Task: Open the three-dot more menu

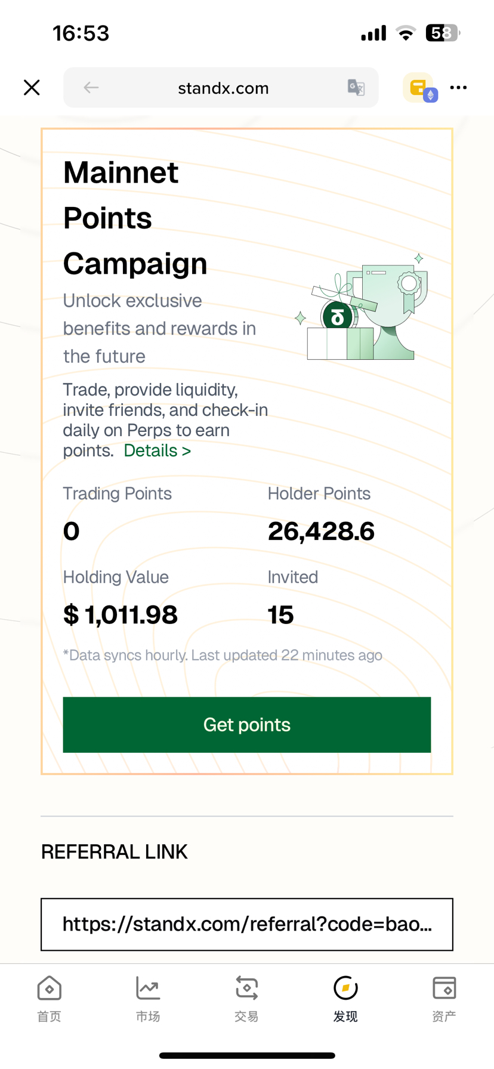Action: (458, 88)
